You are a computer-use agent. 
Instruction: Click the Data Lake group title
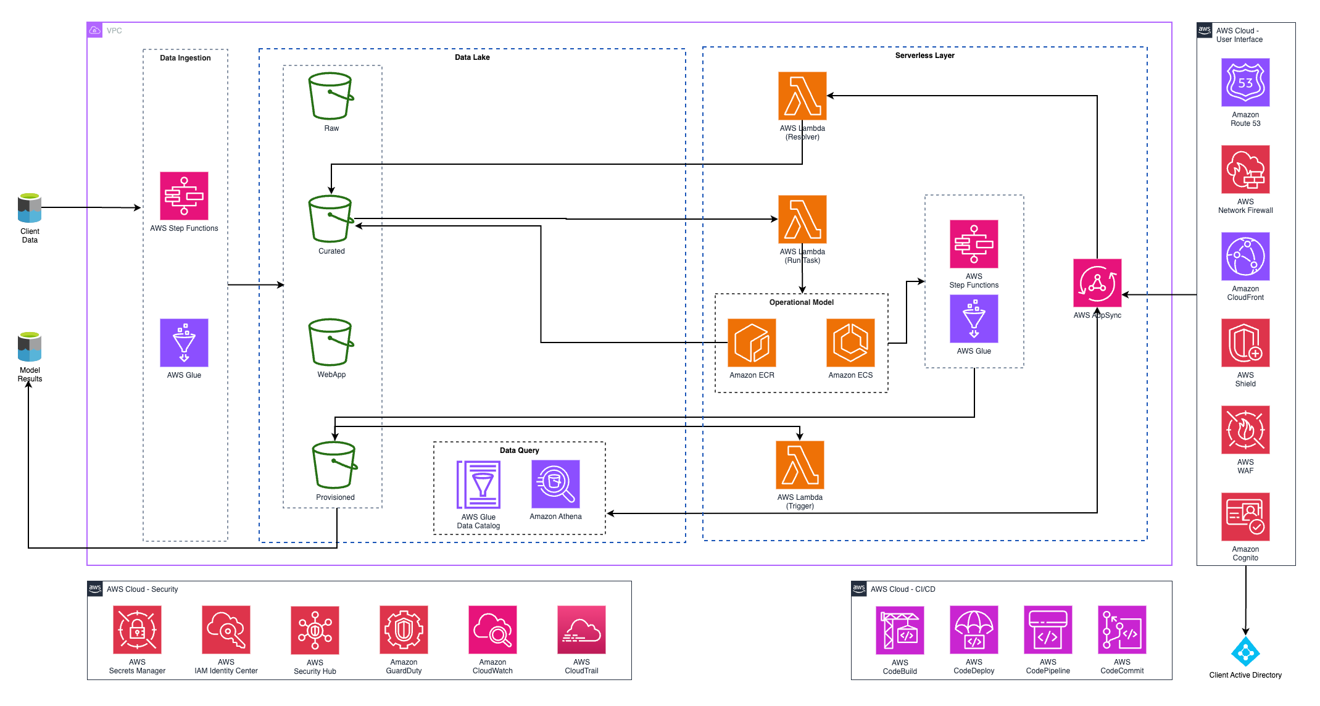(472, 57)
